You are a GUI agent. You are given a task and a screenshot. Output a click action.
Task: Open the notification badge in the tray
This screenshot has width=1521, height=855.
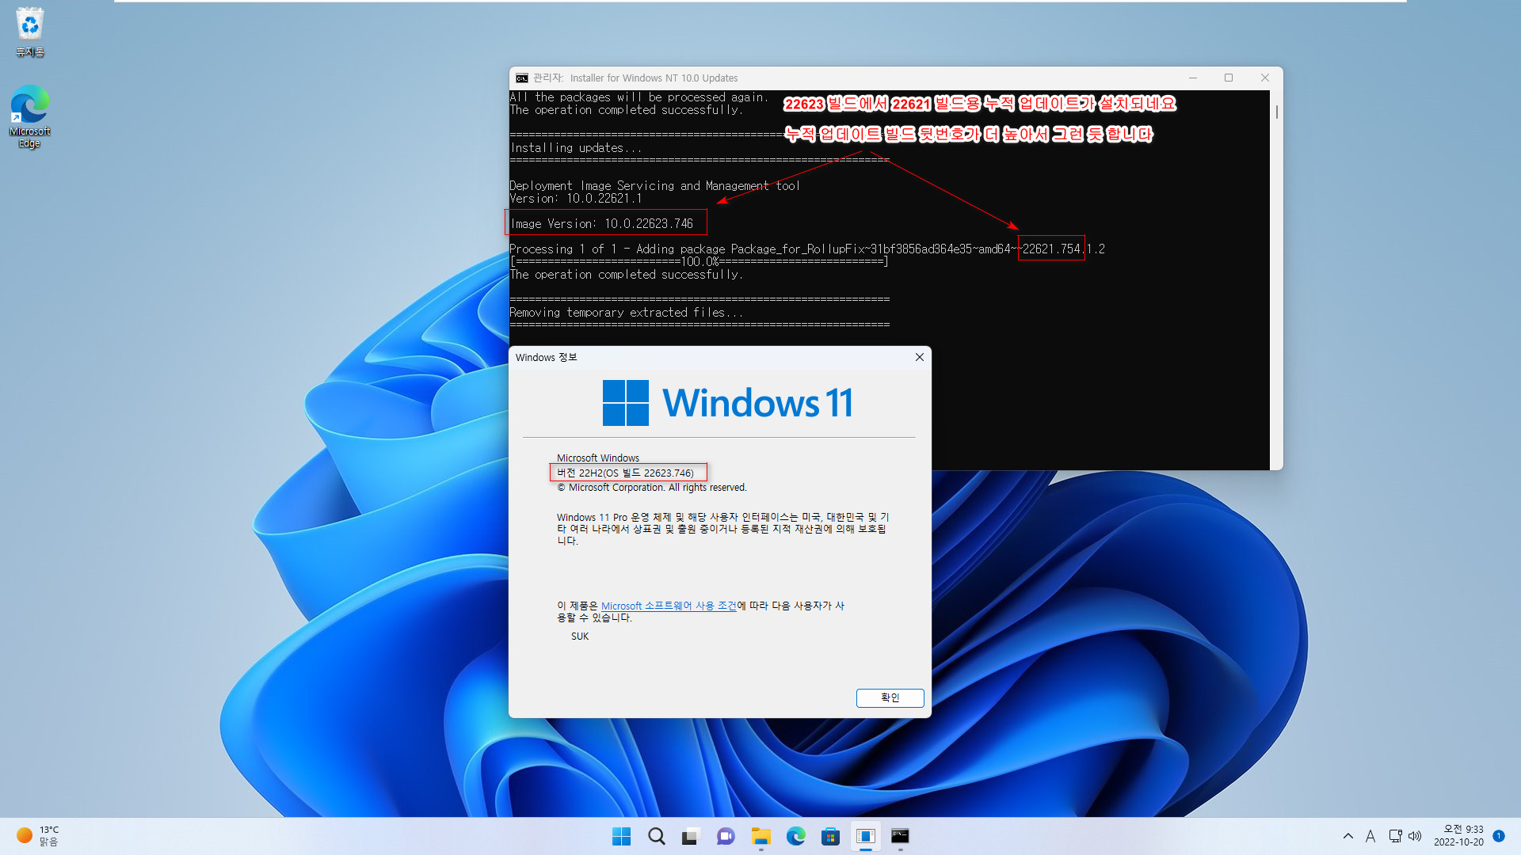click(x=1499, y=836)
